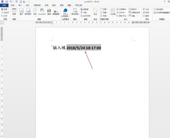This screenshot has height=138, width=170.
Task: Open the 页面布局 (Page Layout) tab
Action: click(37, 5)
